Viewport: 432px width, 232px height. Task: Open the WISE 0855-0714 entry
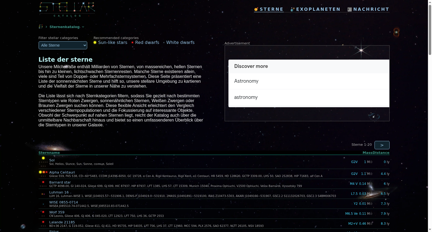(x=63, y=202)
